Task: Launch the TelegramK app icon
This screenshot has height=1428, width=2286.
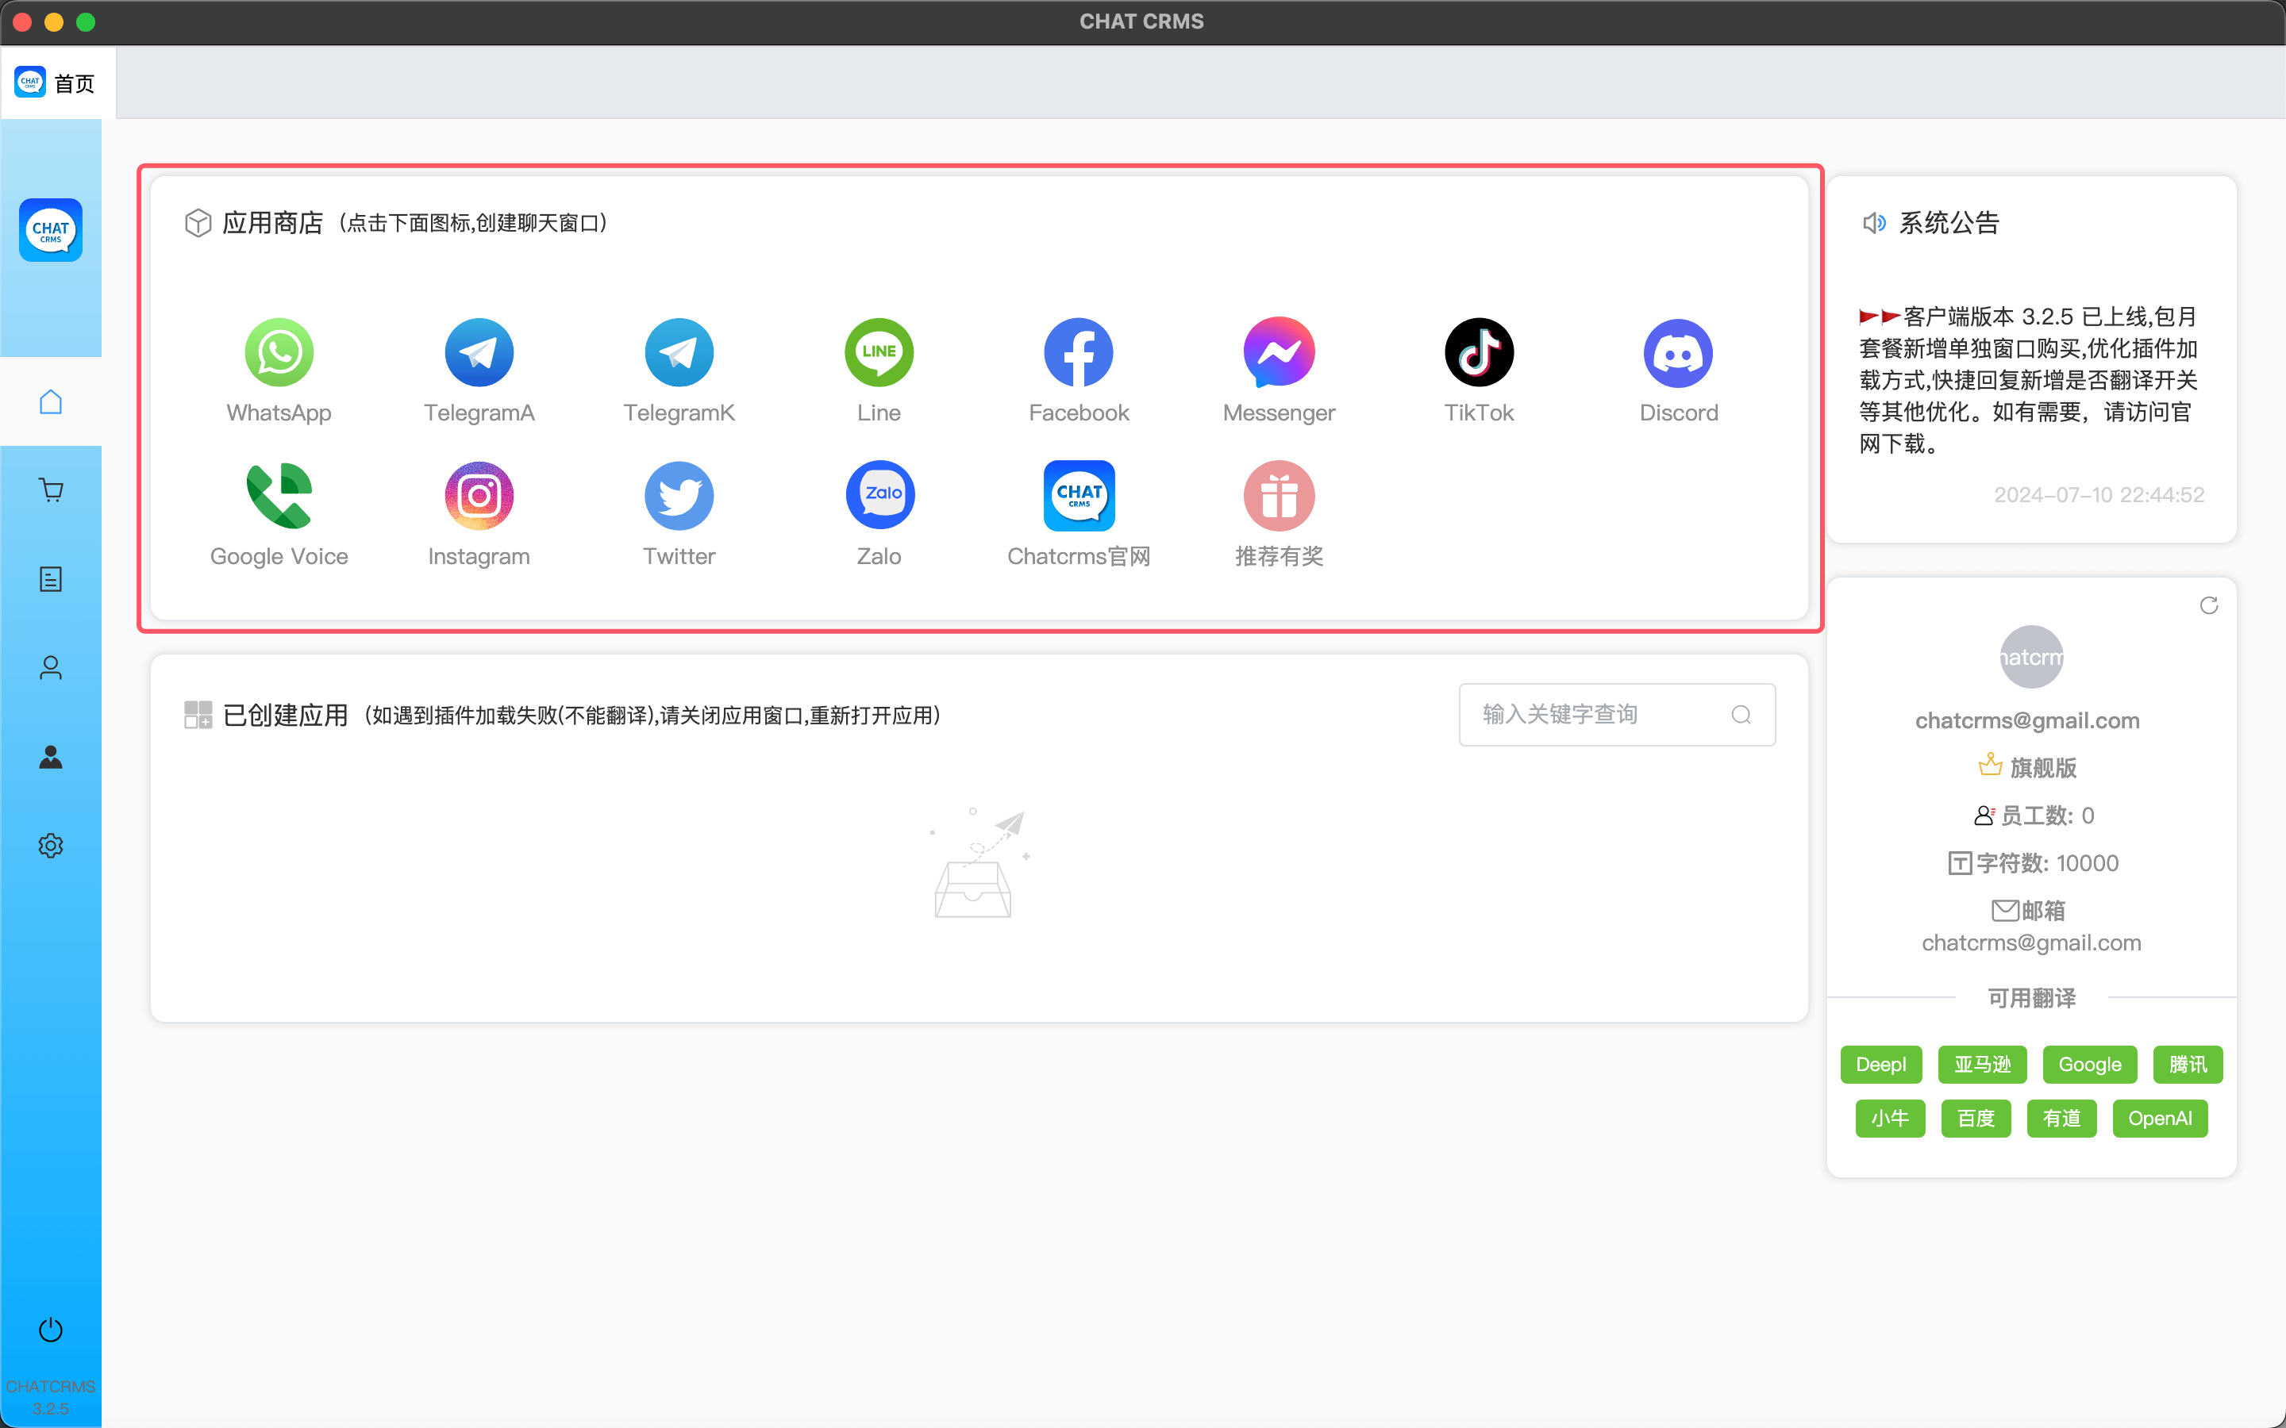Action: tap(678, 352)
